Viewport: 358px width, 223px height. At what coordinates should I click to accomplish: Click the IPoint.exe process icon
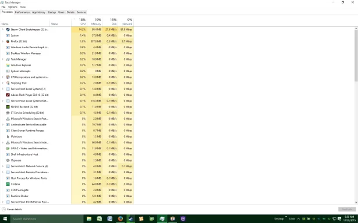8,136
